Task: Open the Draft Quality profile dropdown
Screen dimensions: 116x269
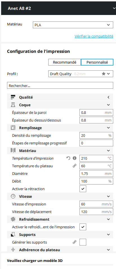Action: click(81, 74)
